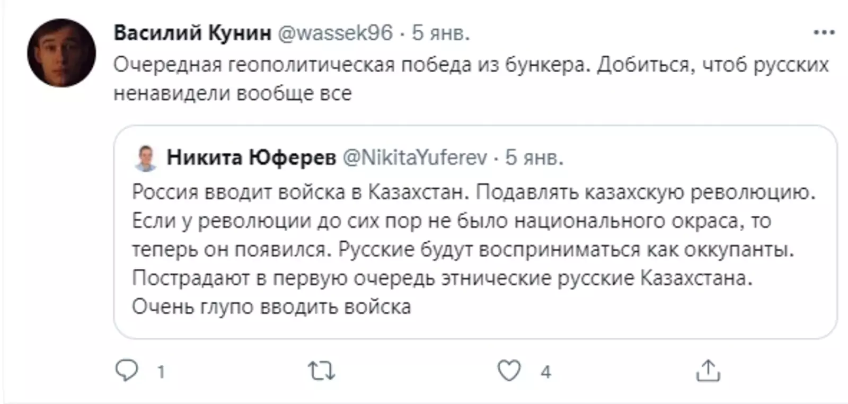
Task: Click quoted text 'Россия вводит войска в Казахстан'
Action: [x=301, y=192]
